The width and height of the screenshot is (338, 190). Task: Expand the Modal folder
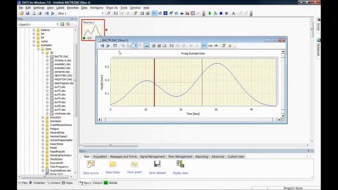[x=43, y=148]
